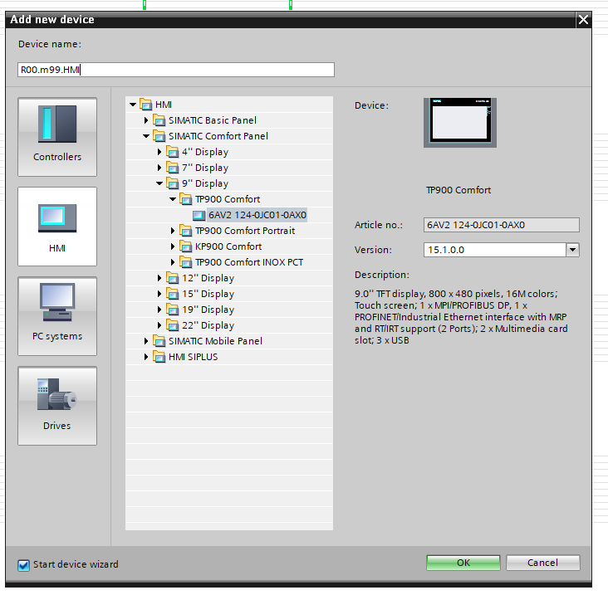The height and width of the screenshot is (595, 608).
Task: Open the Version dropdown arrow
Action: pos(572,250)
